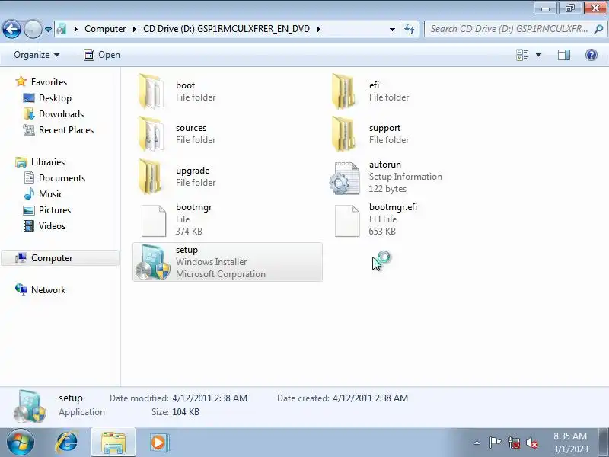The height and width of the screenshot is (457, 609).
Task: Select Computer in navigation pane
Action: click(60, 258)
